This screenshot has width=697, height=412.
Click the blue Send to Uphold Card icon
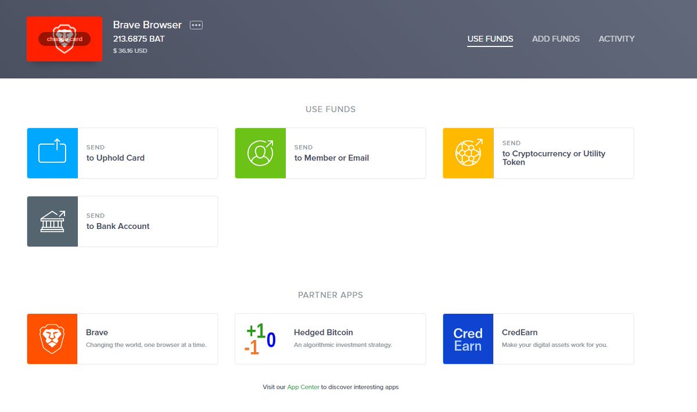(x=52, y=153)
